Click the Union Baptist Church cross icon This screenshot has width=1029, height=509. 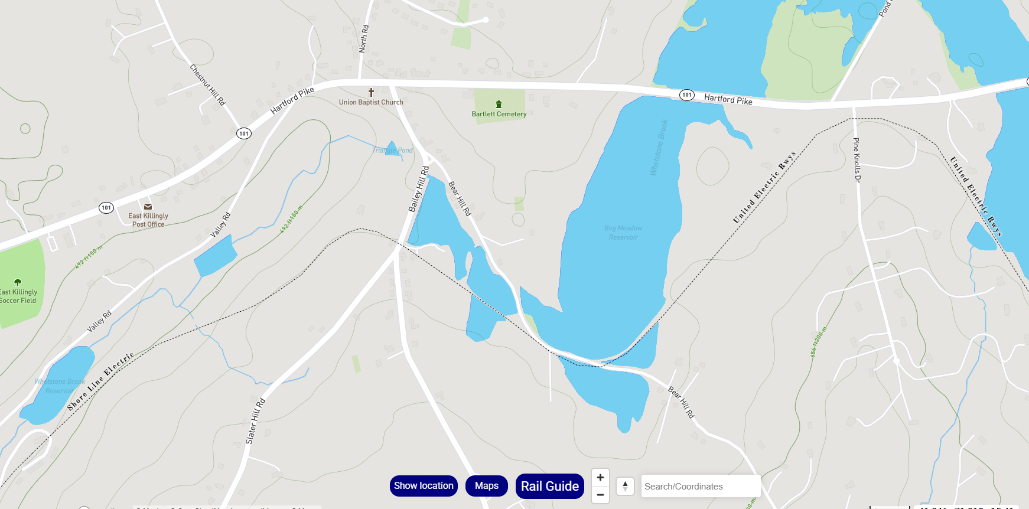(x=371, y=92)
